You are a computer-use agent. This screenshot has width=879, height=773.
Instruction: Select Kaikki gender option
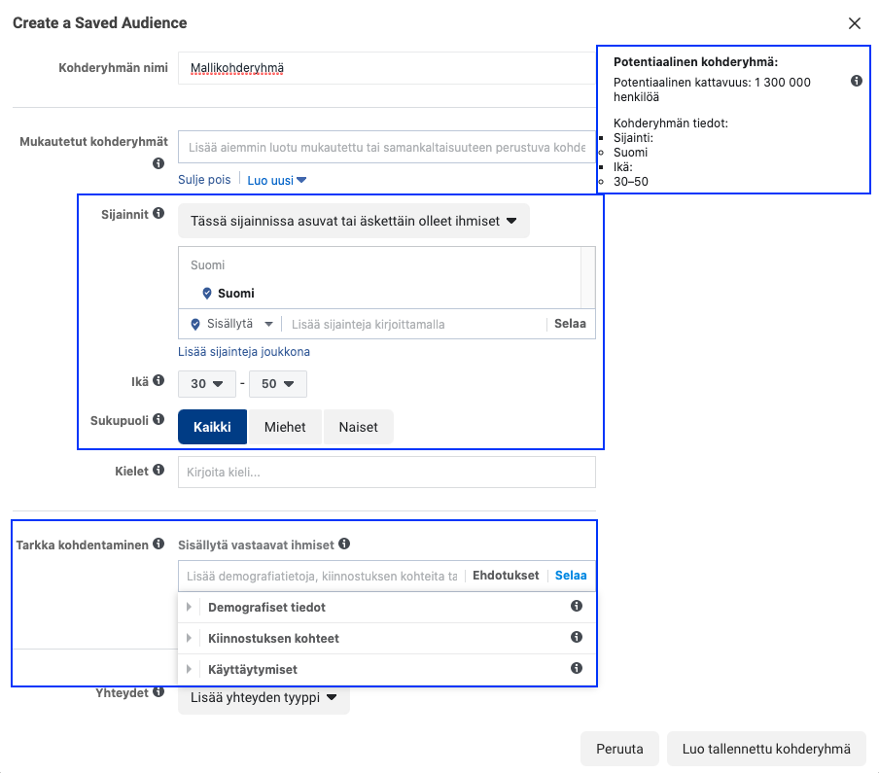(x=213, y=427)
